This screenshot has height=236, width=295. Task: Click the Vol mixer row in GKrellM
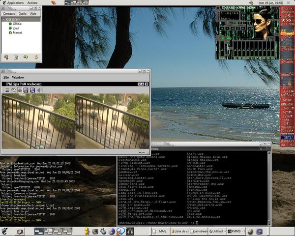287,108
